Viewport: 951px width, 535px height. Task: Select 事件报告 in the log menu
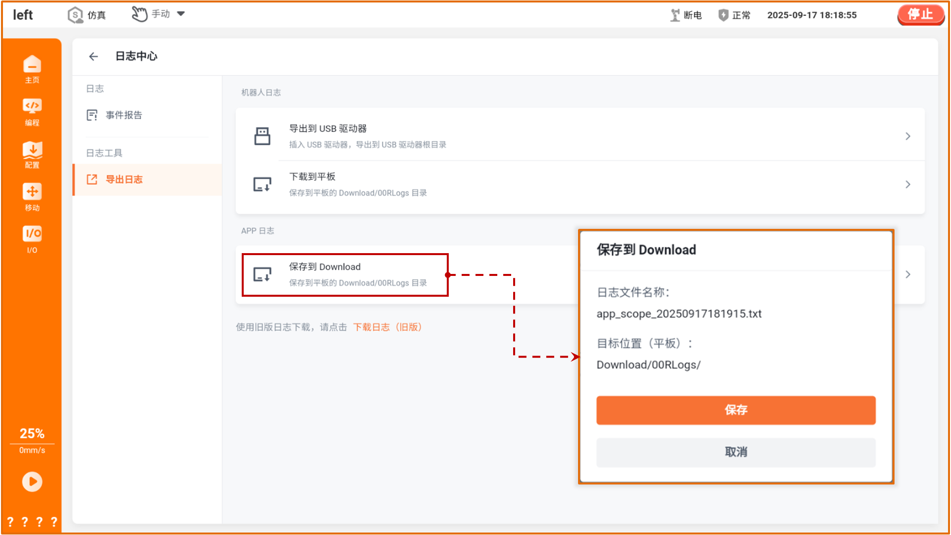coord(124,115)
